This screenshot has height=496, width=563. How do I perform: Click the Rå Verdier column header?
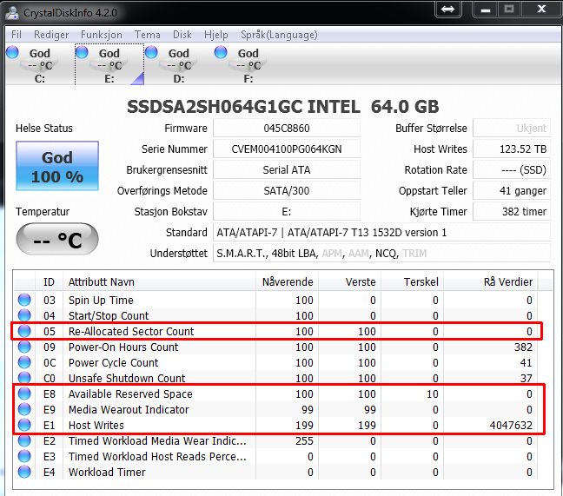coord(491,281)
